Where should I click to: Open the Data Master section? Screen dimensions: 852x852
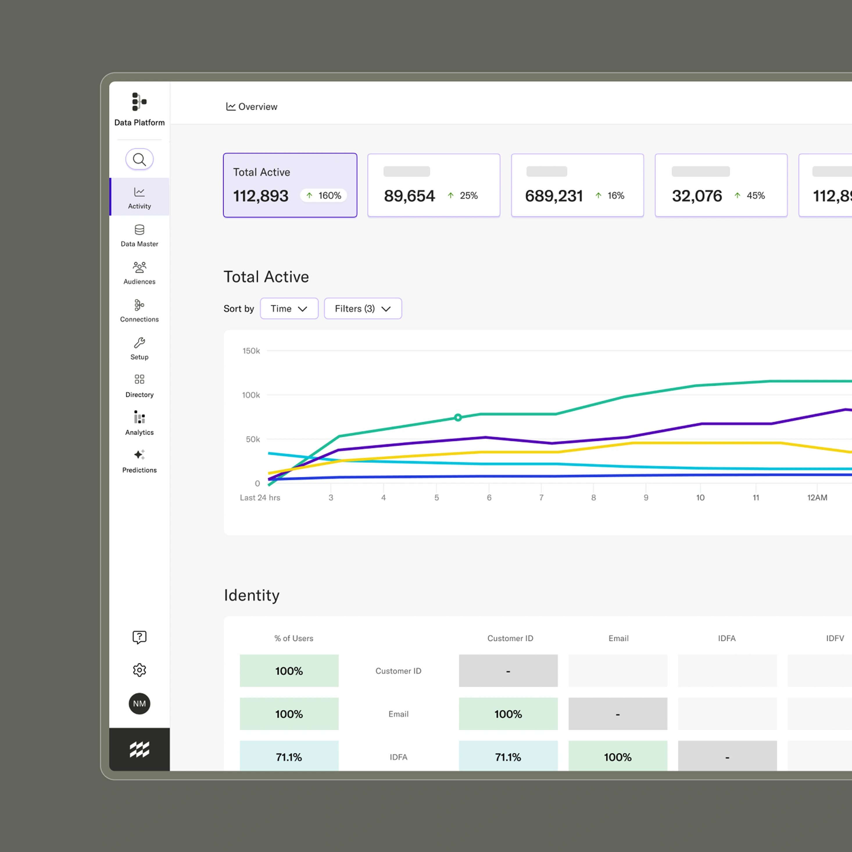pos(139,235)
